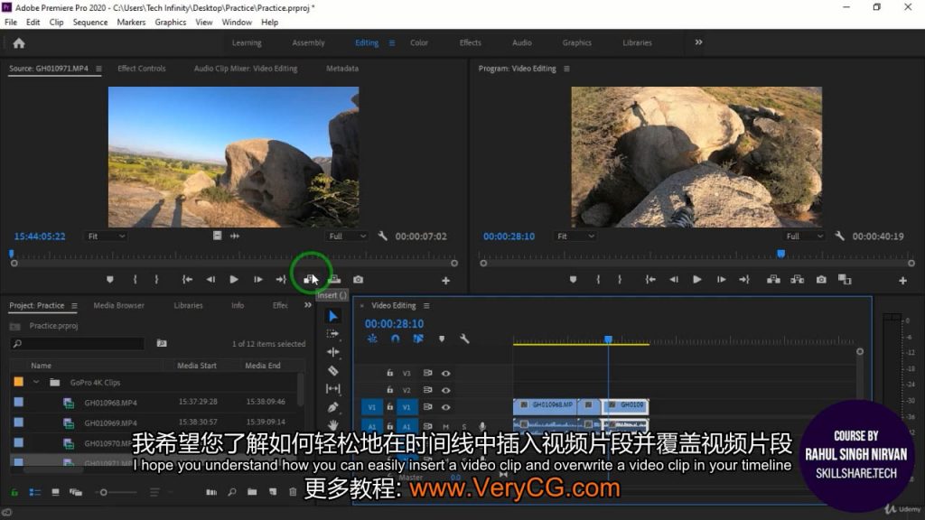Toggle sync lock for track V2
Viewport: 925px width, 520px height.
coord(427,390)
